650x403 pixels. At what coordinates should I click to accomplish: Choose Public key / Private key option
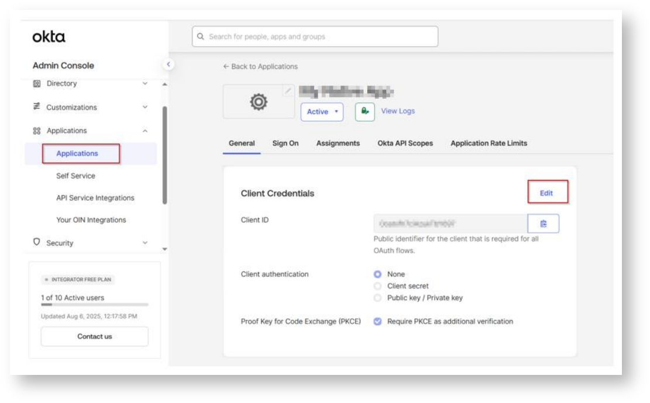coord(378,298)
